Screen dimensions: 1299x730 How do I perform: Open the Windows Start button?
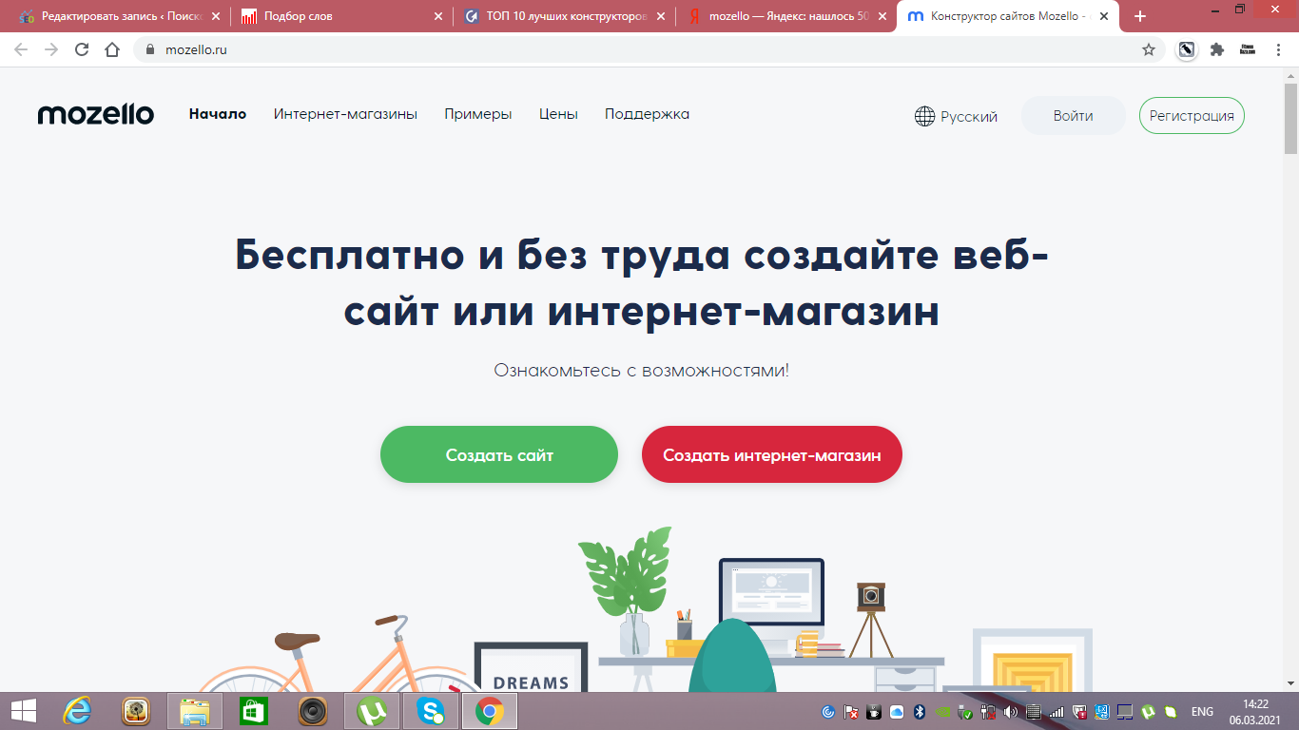pos(24,711)
